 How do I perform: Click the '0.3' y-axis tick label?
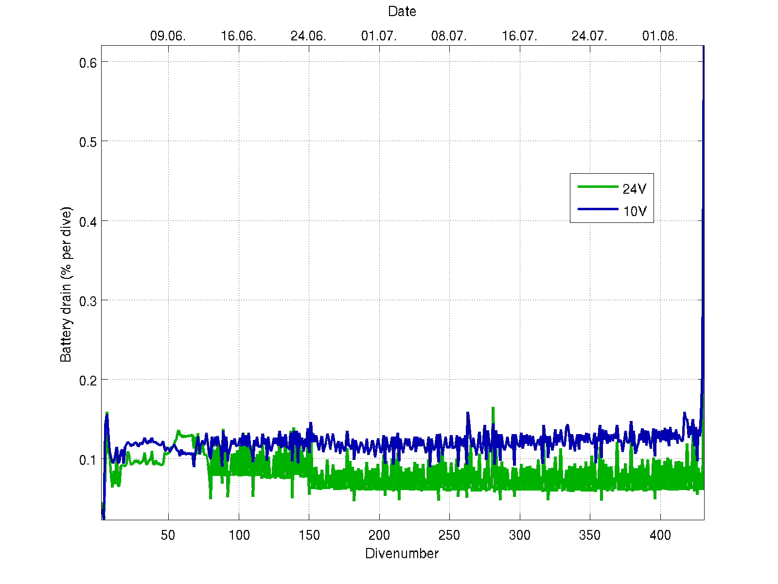tap(88, 301)
